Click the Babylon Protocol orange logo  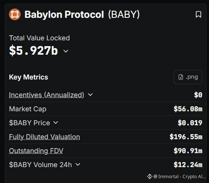coord(15,14)
